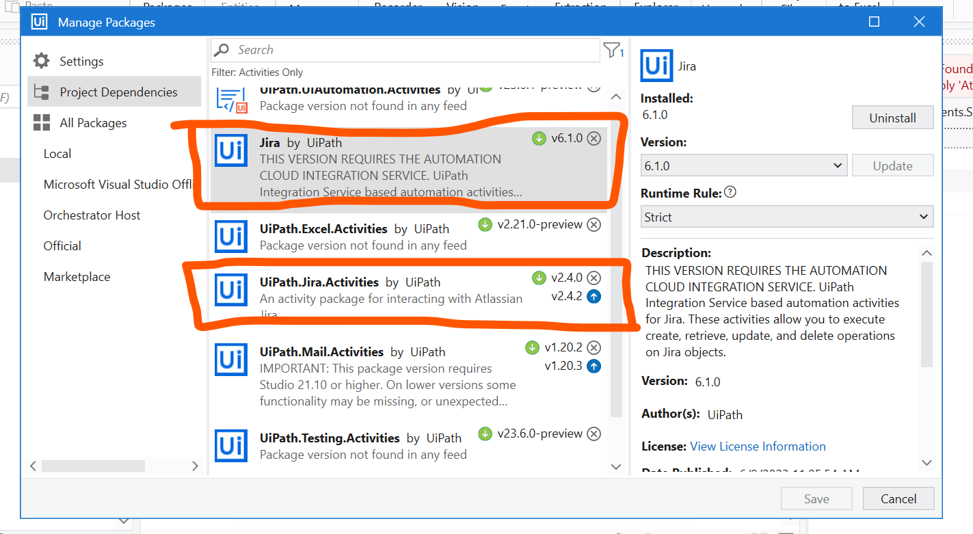Open the package filter funnel icon

coord(611,50)
